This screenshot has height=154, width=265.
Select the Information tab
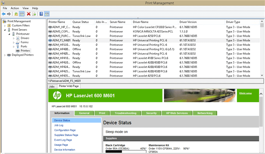tap(62, 113)
